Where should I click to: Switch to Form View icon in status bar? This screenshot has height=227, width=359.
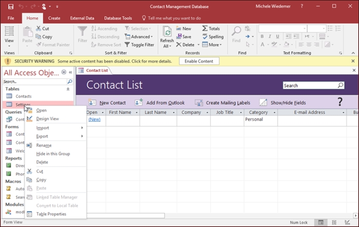[x=321, y=222]
